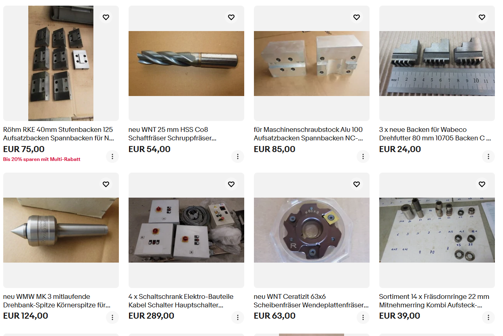The width and height of the screenshot is (503, 336).
Task: Favorite the WNT 25 mm Schaftfräser item
Action: pos(231,17)
